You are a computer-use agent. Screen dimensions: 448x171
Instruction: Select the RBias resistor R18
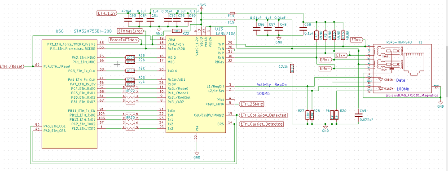[x=292, y=68]
